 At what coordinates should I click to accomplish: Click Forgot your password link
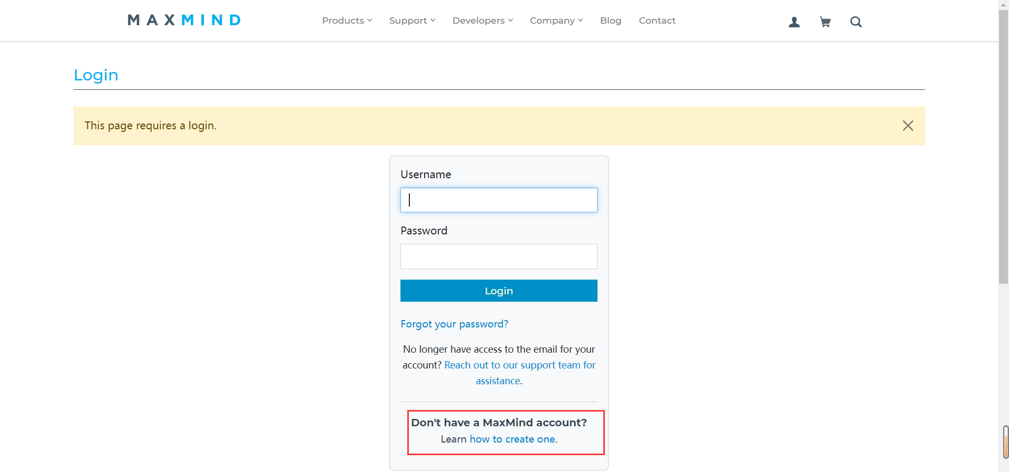point(454,324)
